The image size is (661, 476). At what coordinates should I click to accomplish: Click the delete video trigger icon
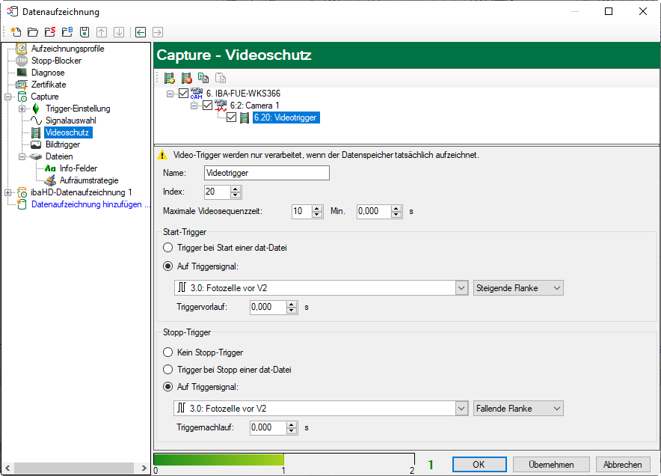(186, 78)
